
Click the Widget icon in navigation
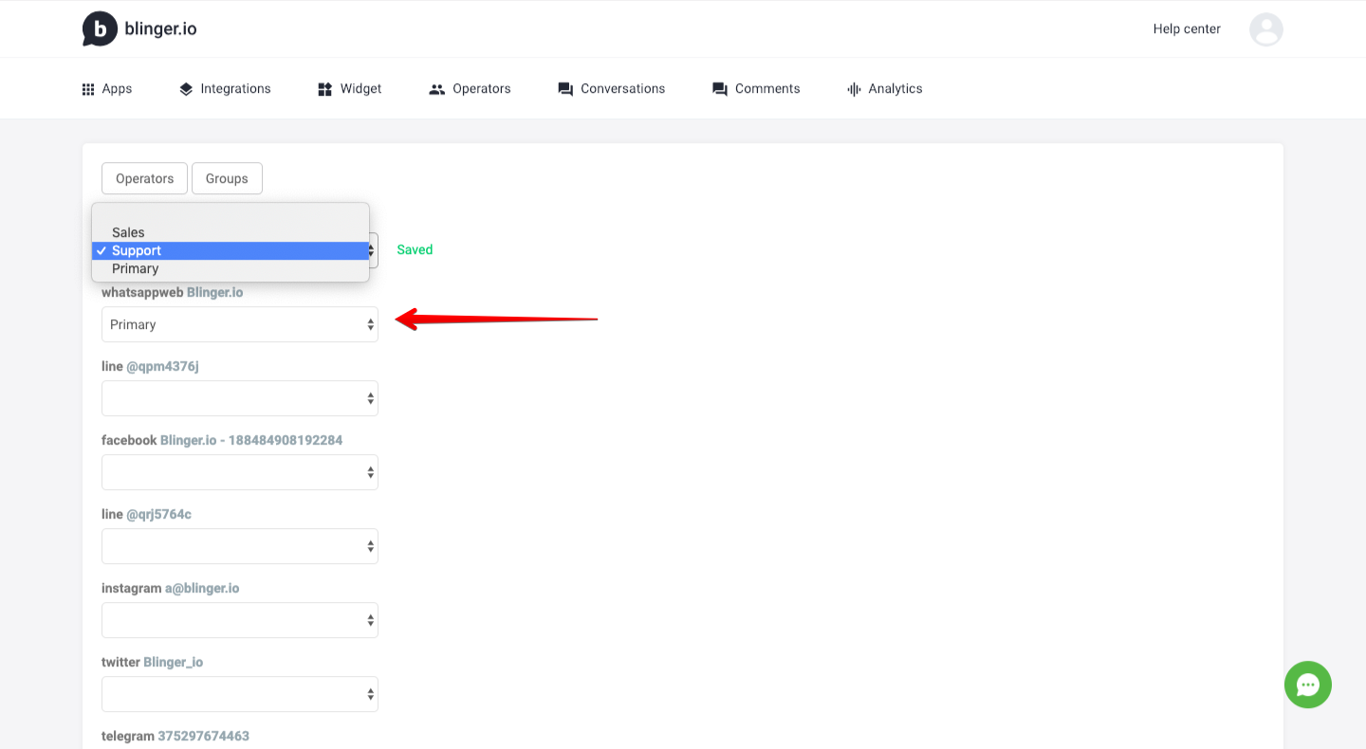click(x=324, y=89)
